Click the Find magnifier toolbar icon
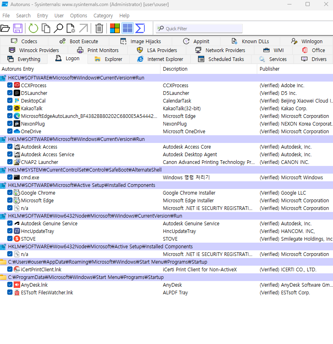 pyautogui.click(x=58, y=29)
